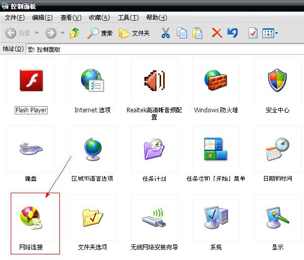Image resolution: width=304 pixels, height=260 pixels.
Task: Select the 区域和语言选项 label text
Action: (x=93, y=179)
